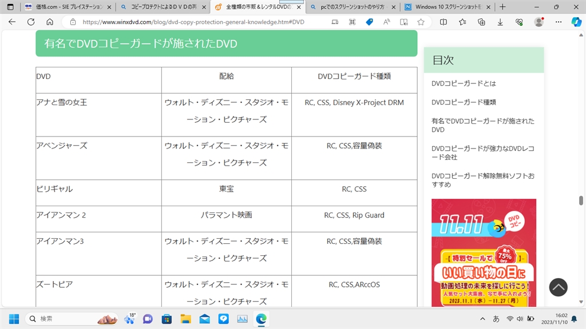
Task: Open the Chat app from taskbar
Action: point(148,319)
